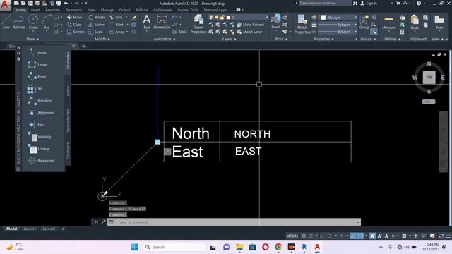Screen dimensions: 452x254
Task: Click the Rotate tool
Action: [x=97, y=17]
